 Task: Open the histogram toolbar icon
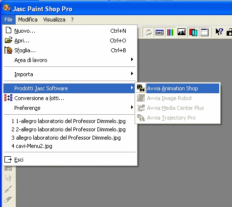tap(182, 32)
